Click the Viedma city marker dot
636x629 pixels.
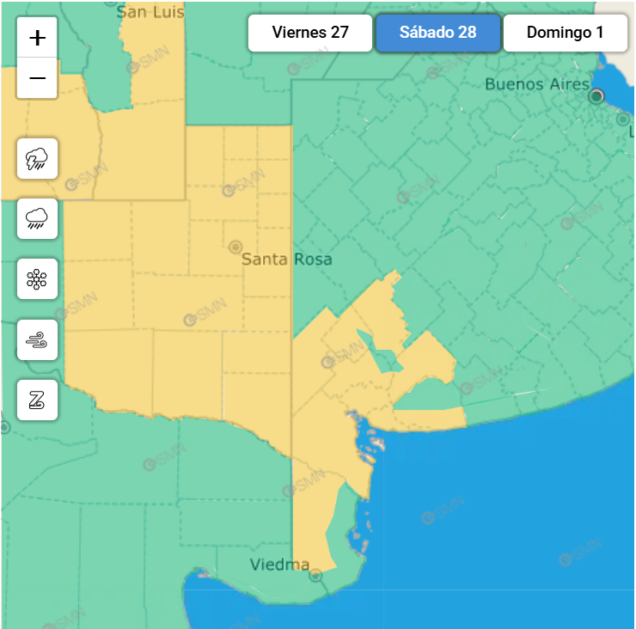click(315, 575)
